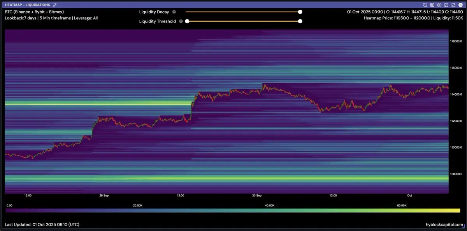
Task: Expand the heatmap widget to fullscreen
Action: pos(453,5)
